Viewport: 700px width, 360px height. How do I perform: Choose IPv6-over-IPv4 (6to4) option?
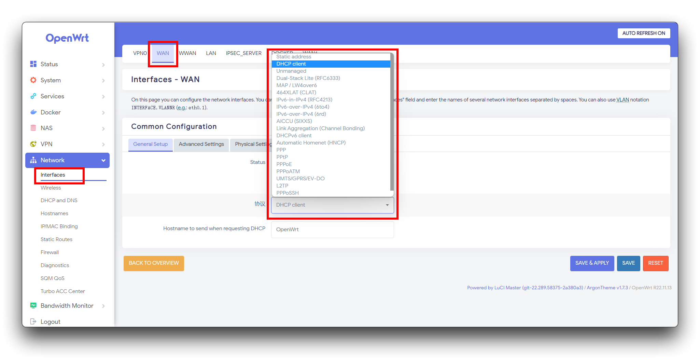pyautogui.click(x=331, y=107)
